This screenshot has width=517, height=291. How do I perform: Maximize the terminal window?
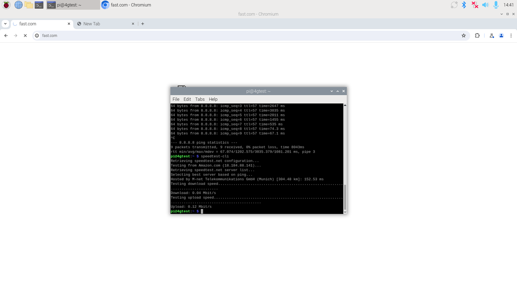point(337,91)
